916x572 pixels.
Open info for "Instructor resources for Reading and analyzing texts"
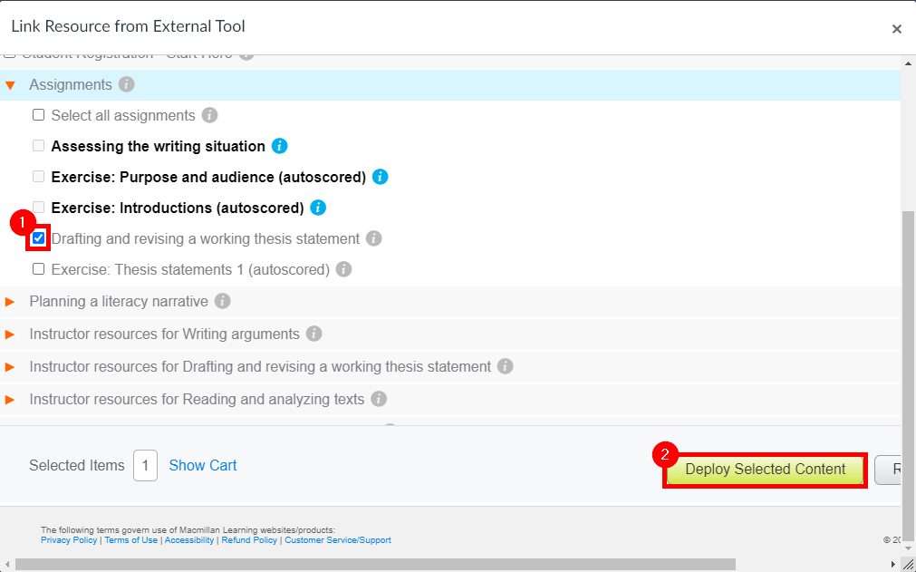point(379,399)
